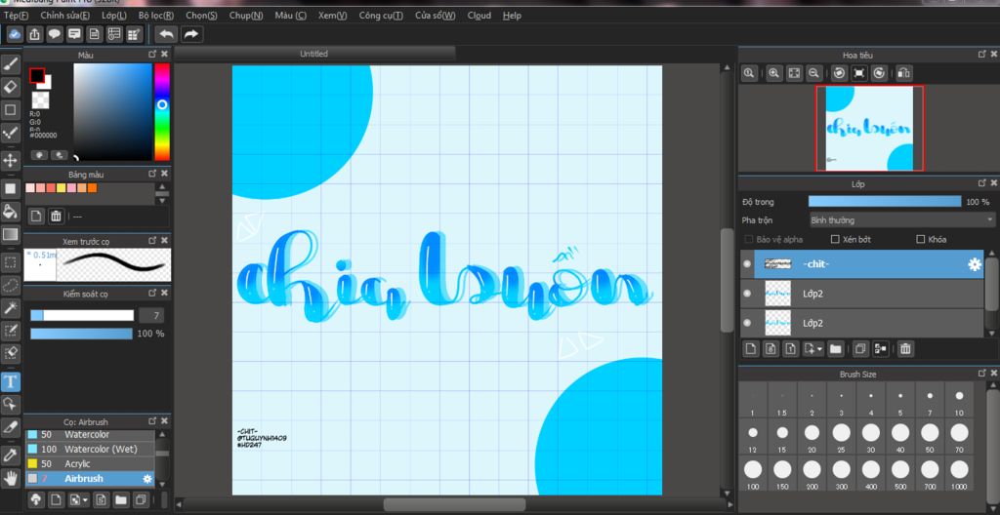Choose brush size 25 preset
This screenshot has height=515, width=1000.
(841, 437)
